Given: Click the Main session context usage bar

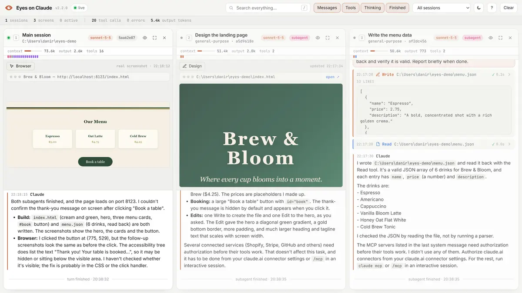Looking at the screenshot, I should click(31, 51).
